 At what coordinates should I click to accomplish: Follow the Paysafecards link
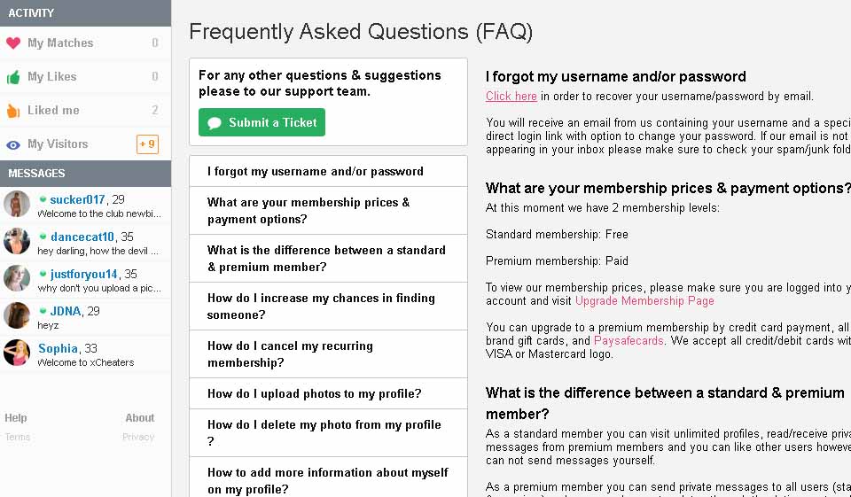(629, 341)
